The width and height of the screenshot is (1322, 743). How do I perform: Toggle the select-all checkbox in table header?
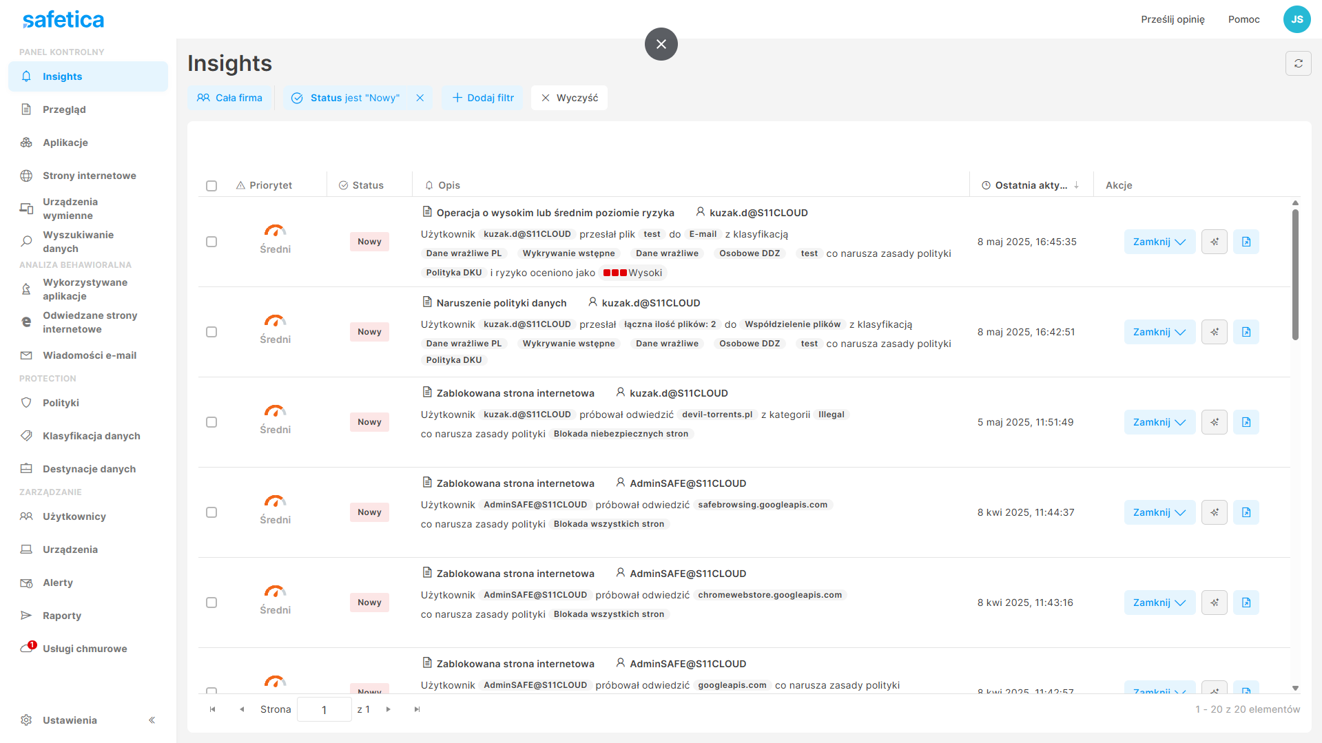[x=211, y=186]
